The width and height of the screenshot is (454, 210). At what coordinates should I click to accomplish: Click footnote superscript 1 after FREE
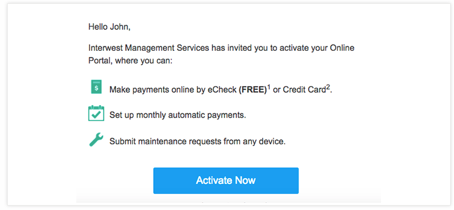coord(269,87)
